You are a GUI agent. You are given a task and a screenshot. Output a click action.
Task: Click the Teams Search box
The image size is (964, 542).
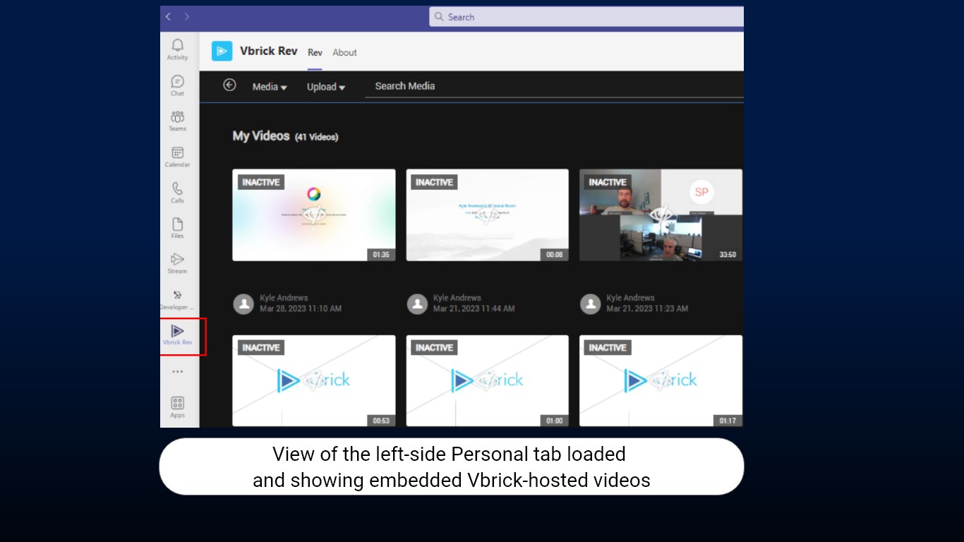tap(586, 17)
